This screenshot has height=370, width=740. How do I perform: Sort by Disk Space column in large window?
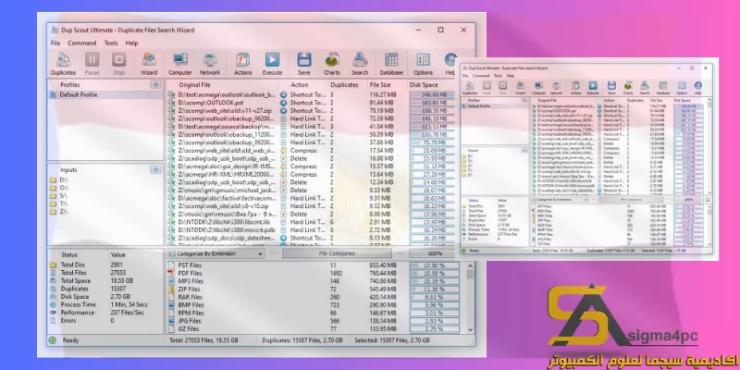[x=424, y=85]
